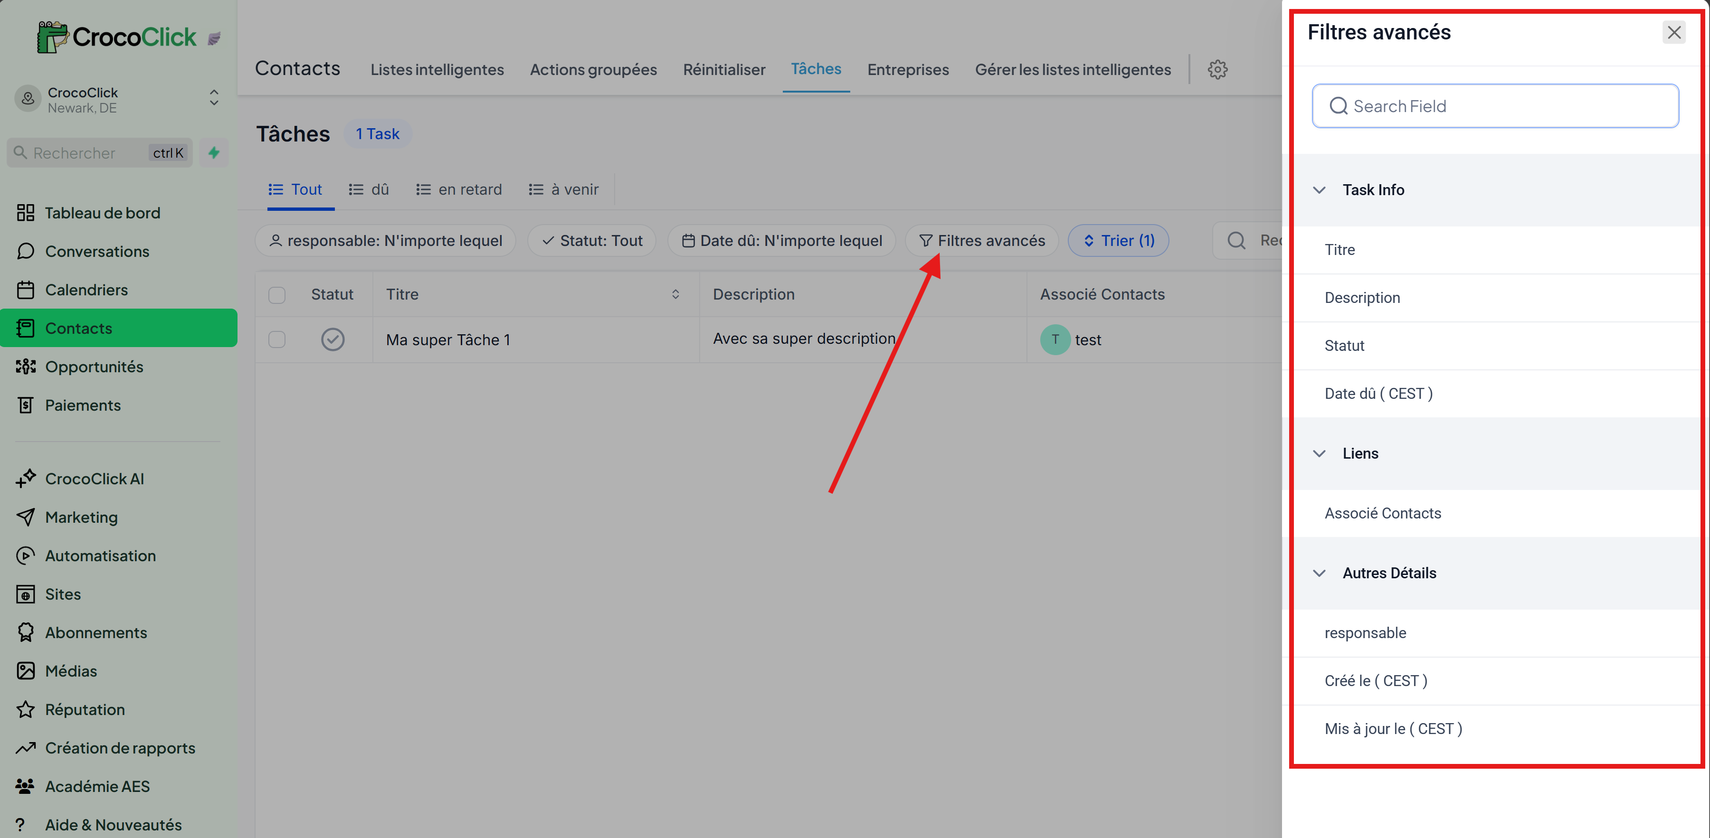Click the Search Field input box
The width and height of the screenshot is (1710, 838).
click(x=1495, y=106)
